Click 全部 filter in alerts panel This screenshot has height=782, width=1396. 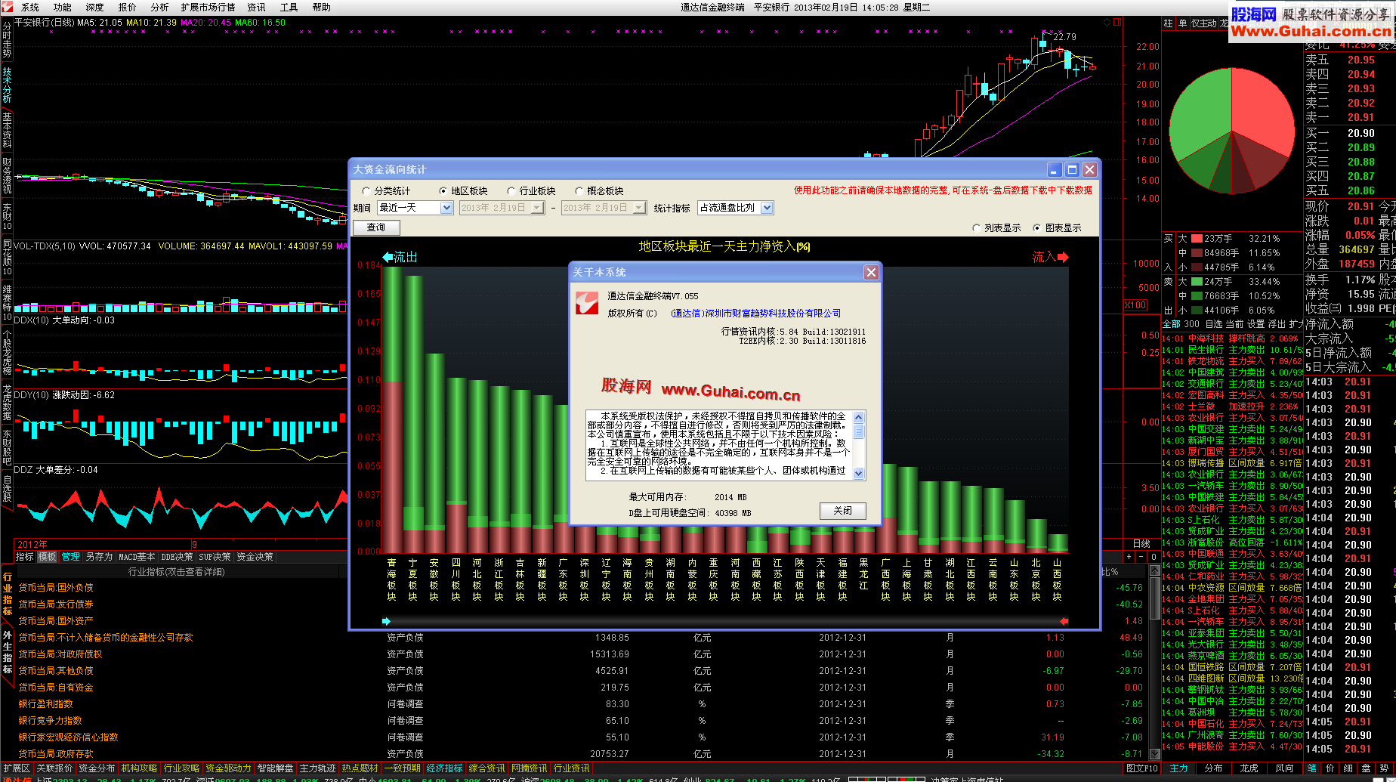tap(1171, 324)
